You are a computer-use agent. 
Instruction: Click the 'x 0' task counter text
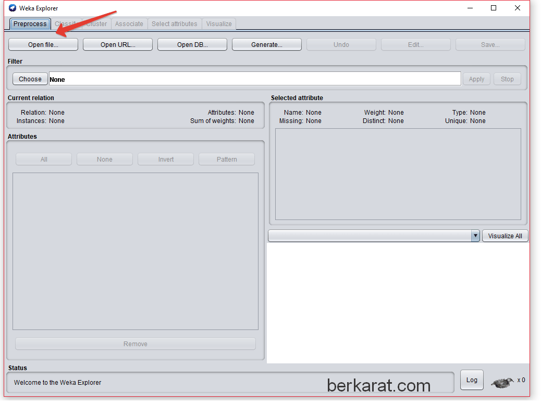tap(521, 380)
